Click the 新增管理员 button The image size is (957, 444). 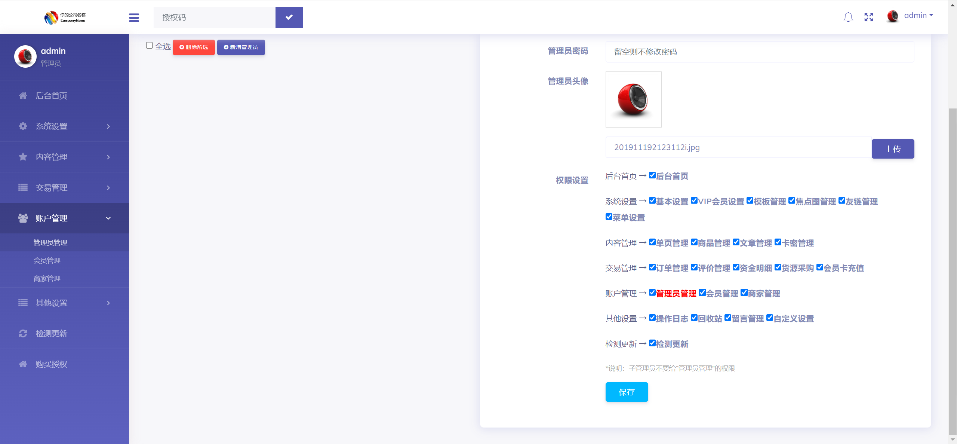tap(241, 47)
